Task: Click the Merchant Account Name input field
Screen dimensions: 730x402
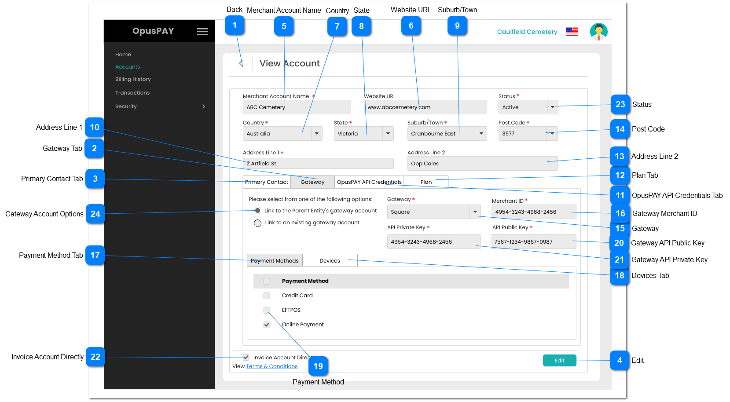Action: (297, 107)
